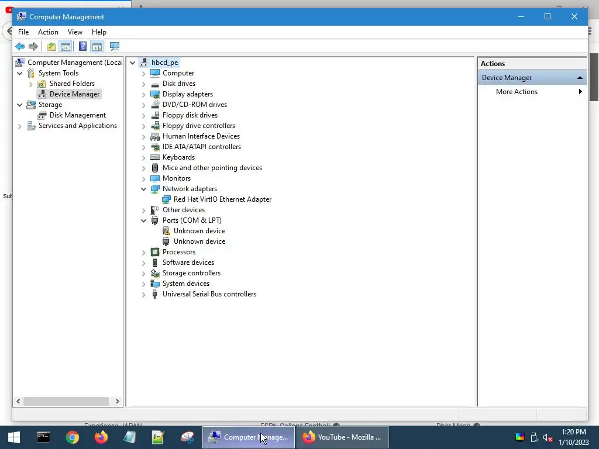The image size is (599, 449).
Task: Select IDE ATA/ATAPI controllers category
Action: point(202,147)
